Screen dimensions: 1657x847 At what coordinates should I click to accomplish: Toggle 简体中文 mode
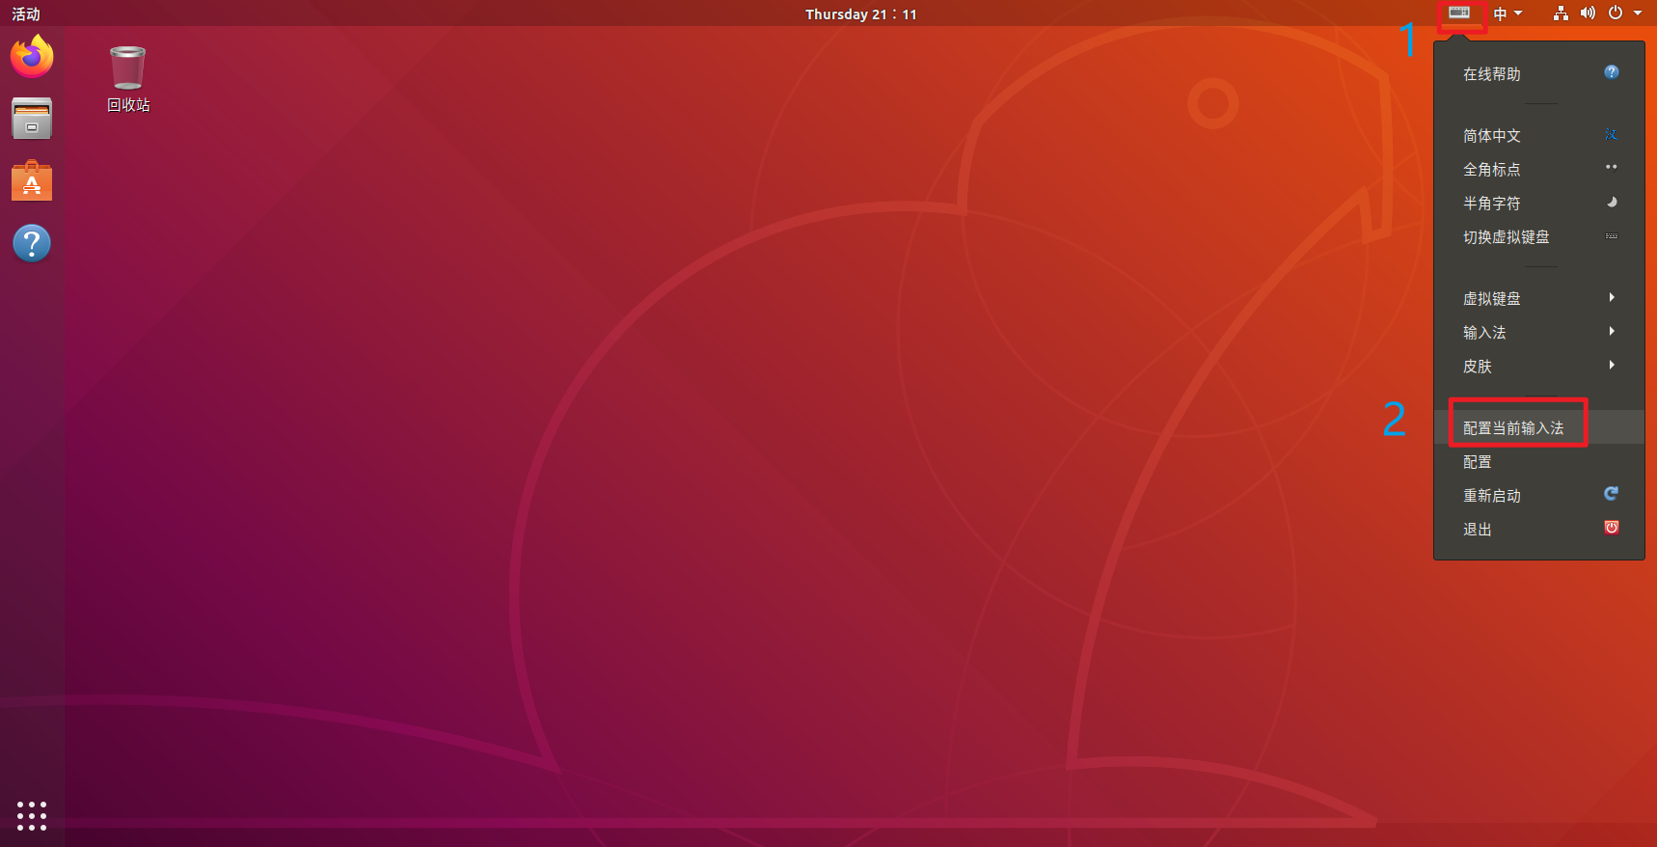[x=1539, y=136]
